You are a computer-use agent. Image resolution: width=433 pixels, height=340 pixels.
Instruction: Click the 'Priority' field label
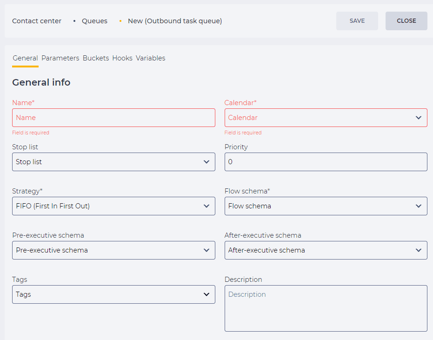[x=236, y=147]
